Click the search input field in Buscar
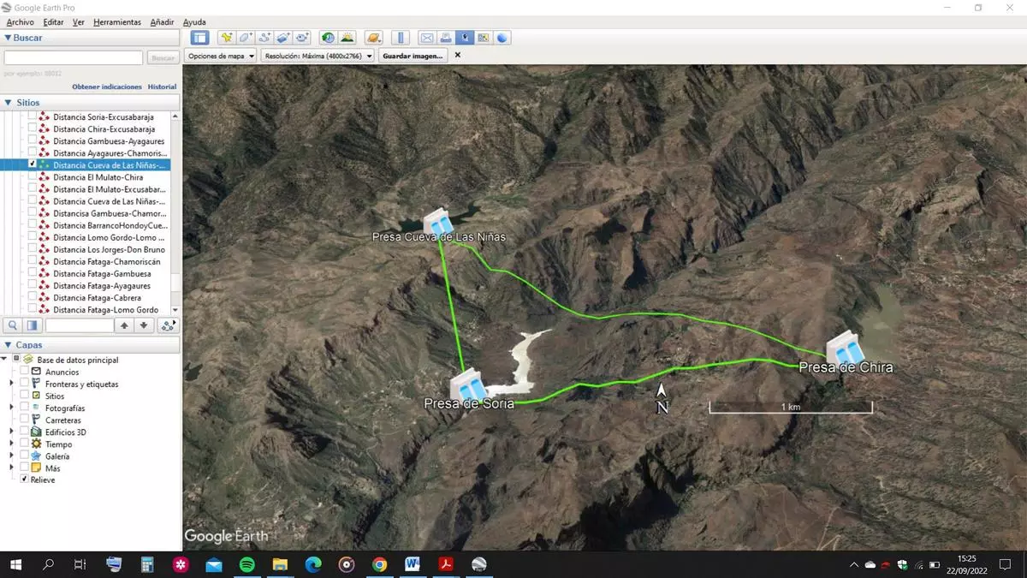 (x=74, y=58)
